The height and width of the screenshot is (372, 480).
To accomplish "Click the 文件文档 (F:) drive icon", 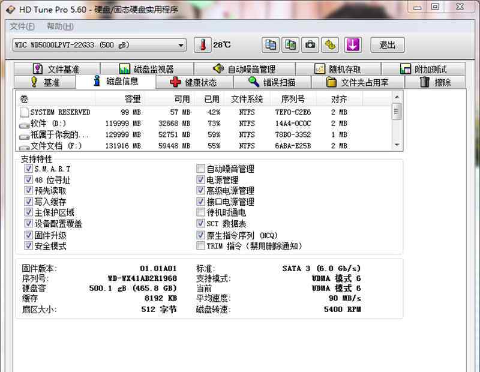I will [24, 147].
